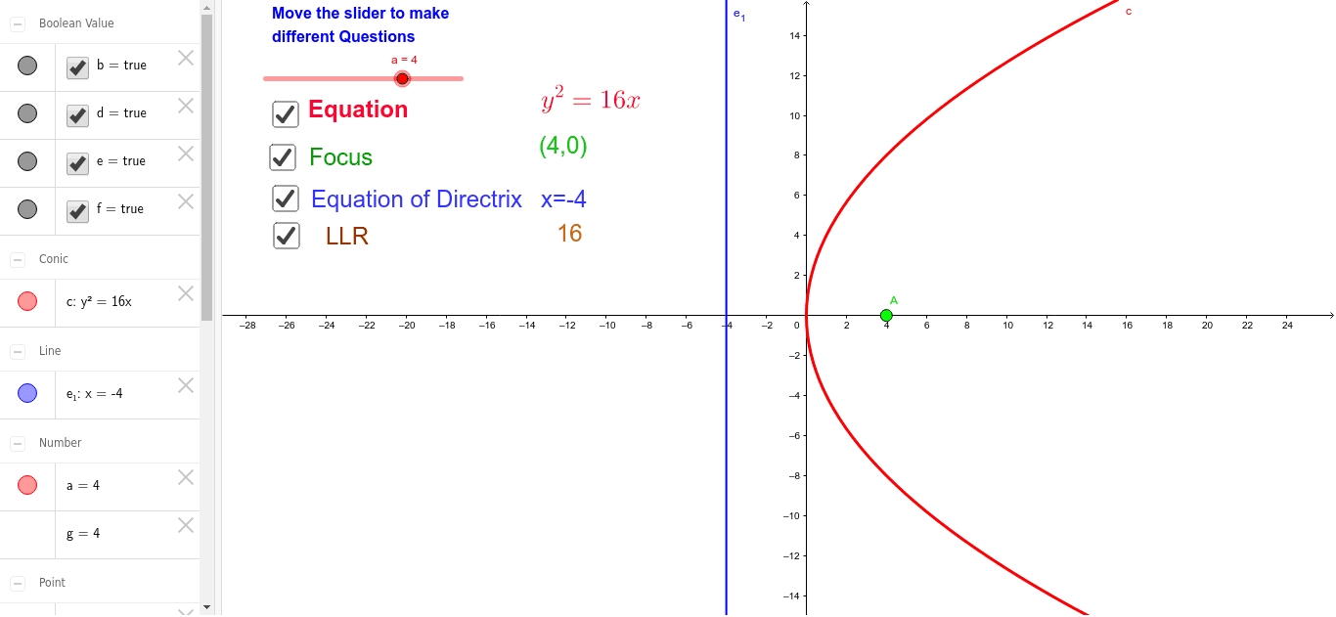Select the green focus point A
The height and width of the screenshot is (617, 1336).
886,315
